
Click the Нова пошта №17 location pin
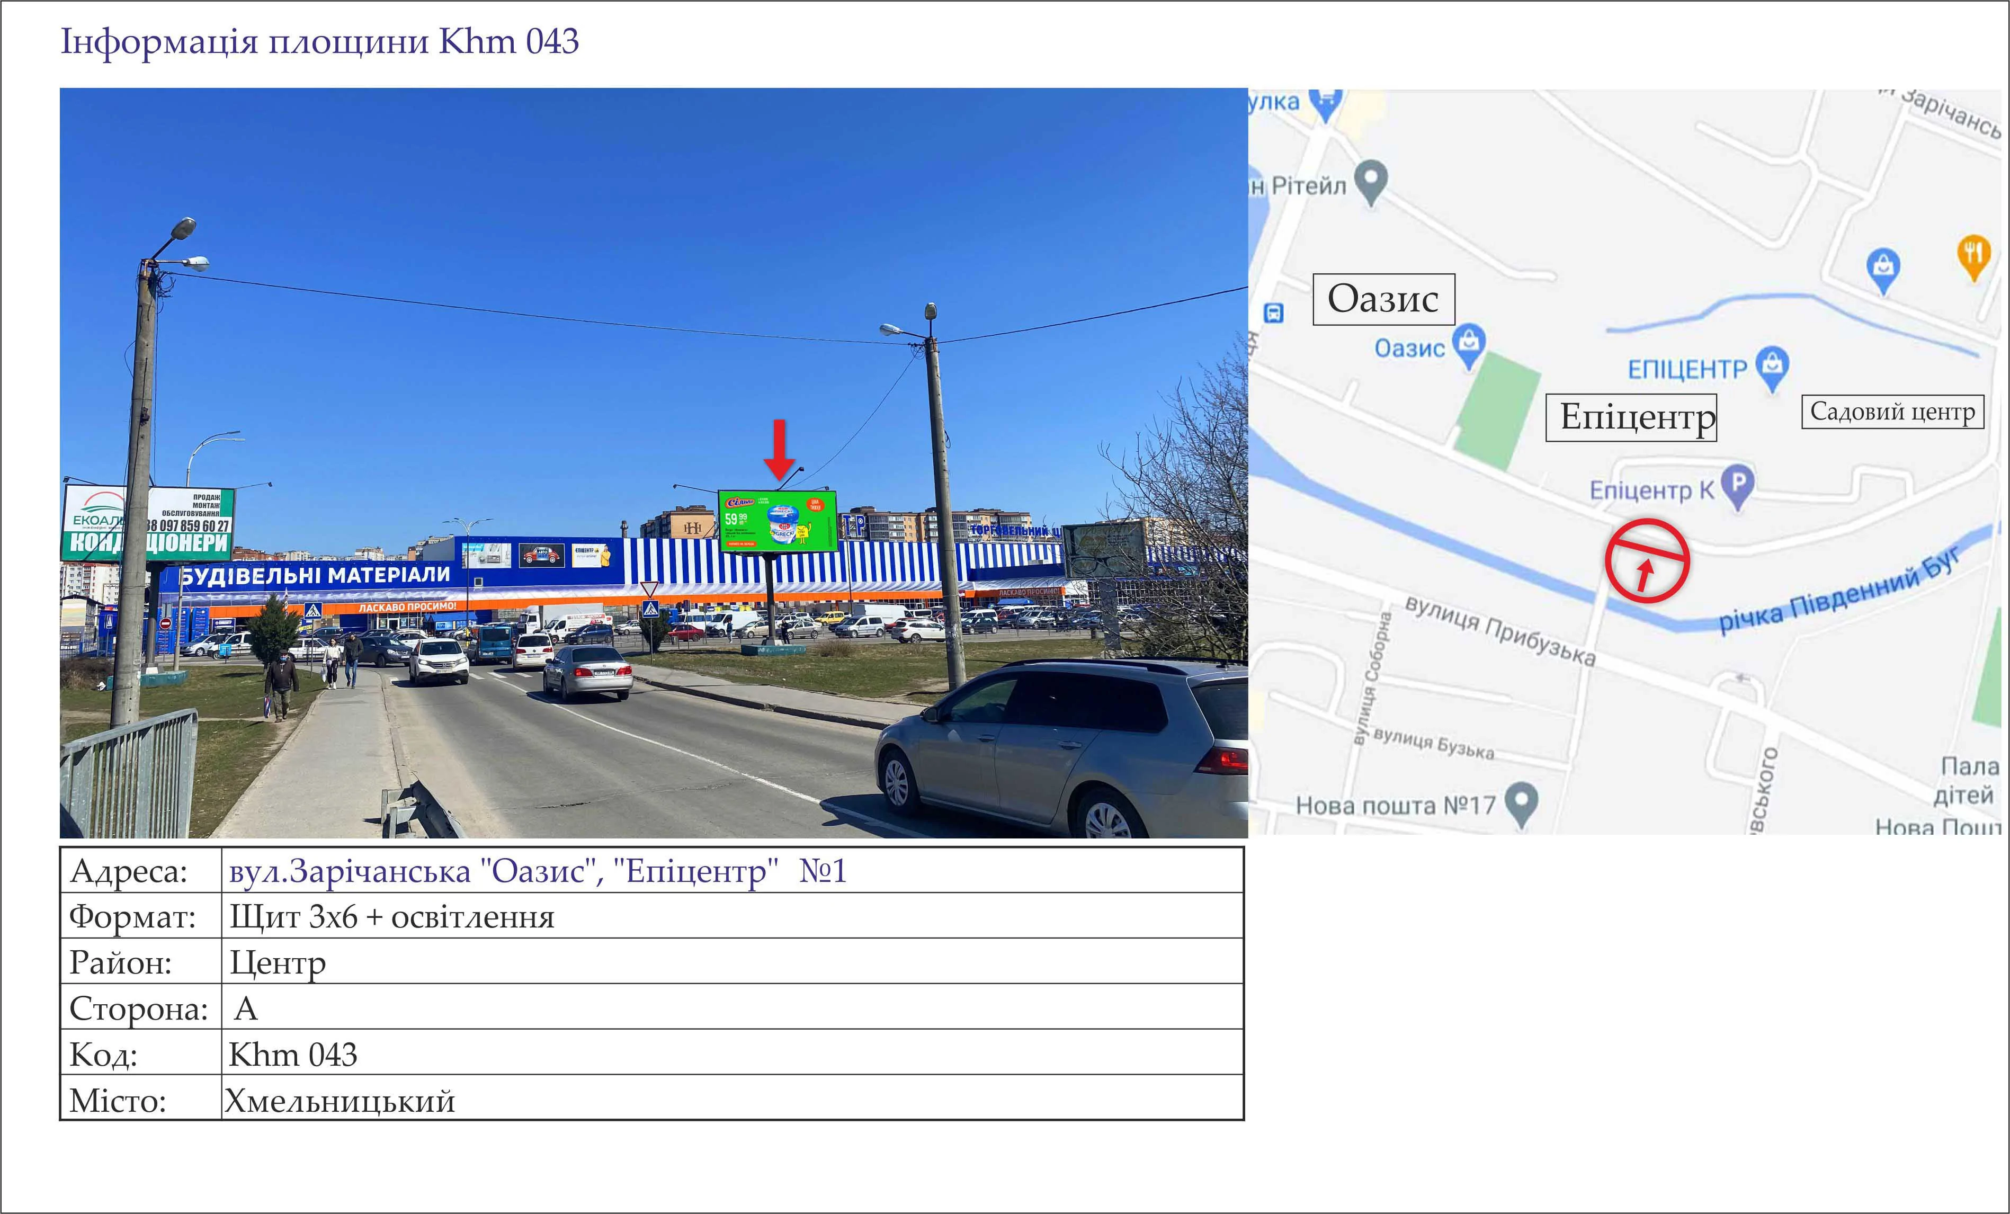(1521, 802)
